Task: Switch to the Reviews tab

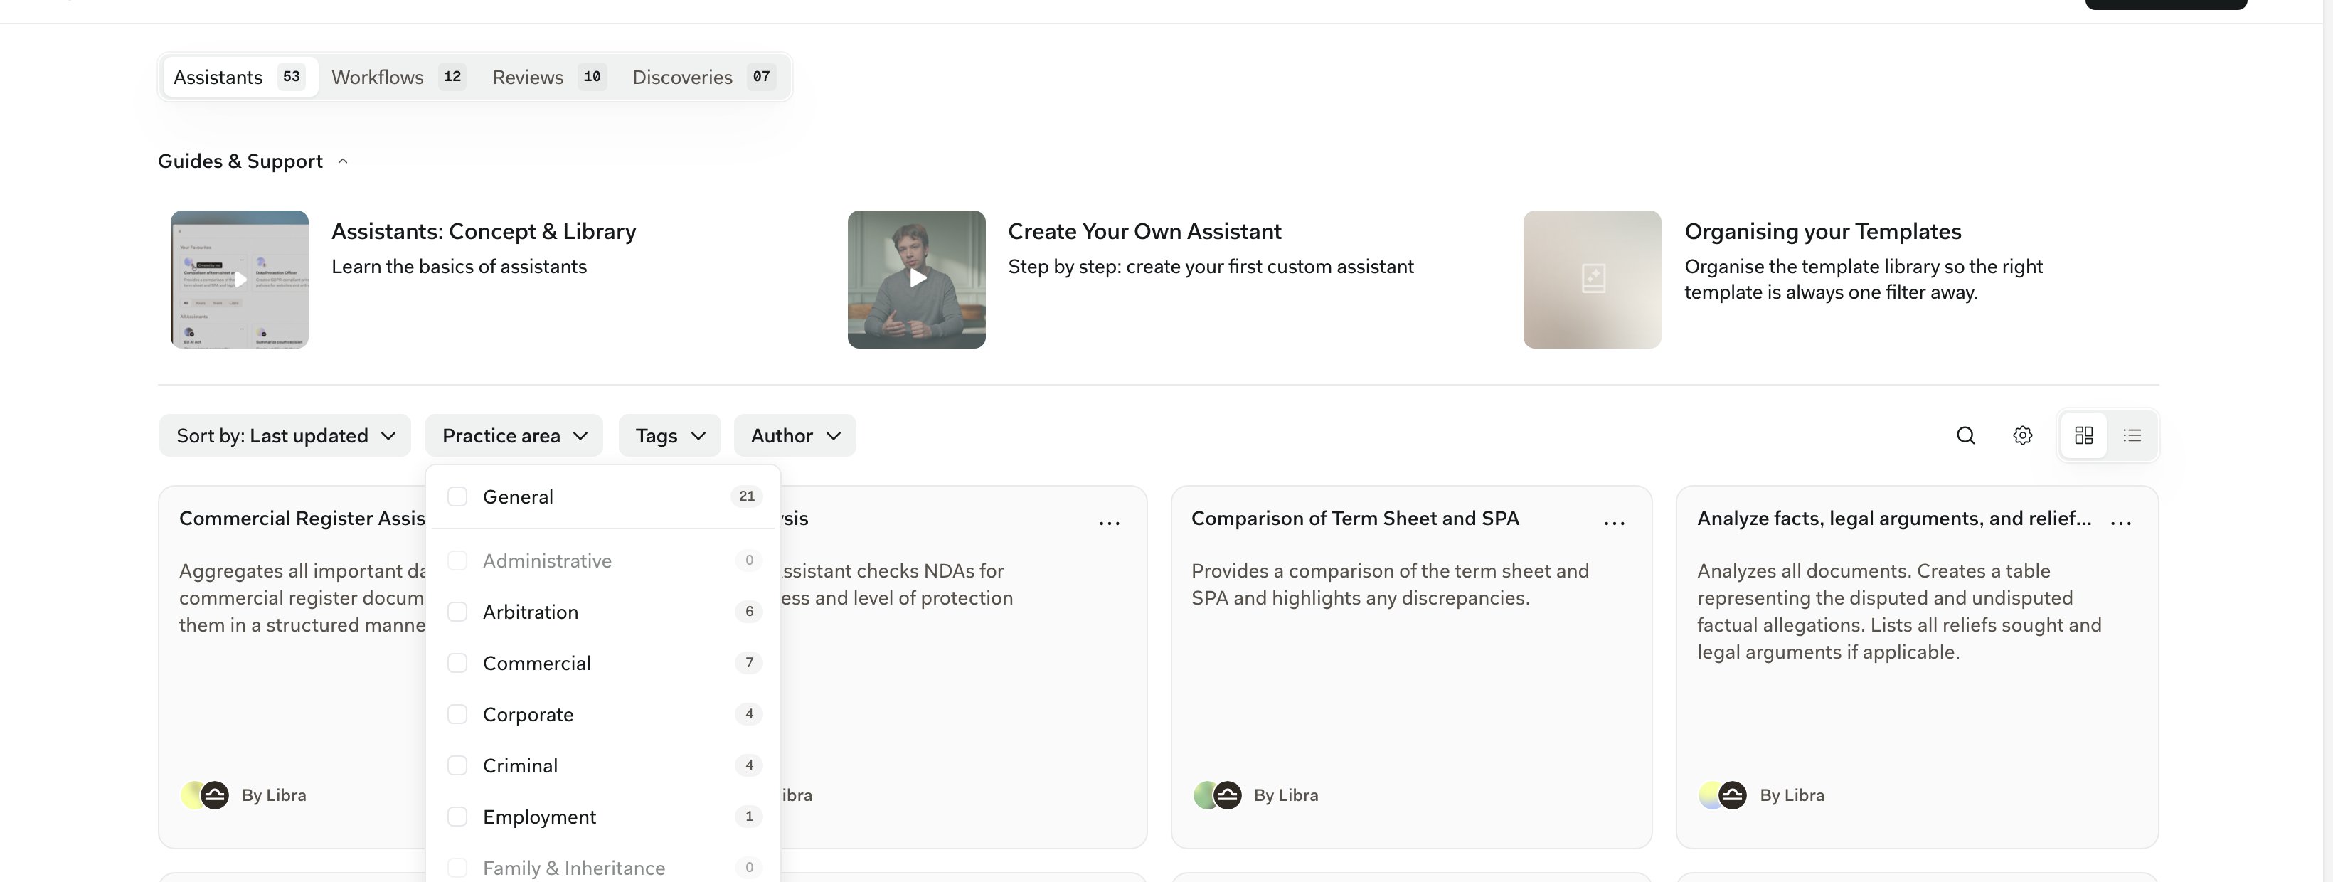Action: tap(549, 77)
